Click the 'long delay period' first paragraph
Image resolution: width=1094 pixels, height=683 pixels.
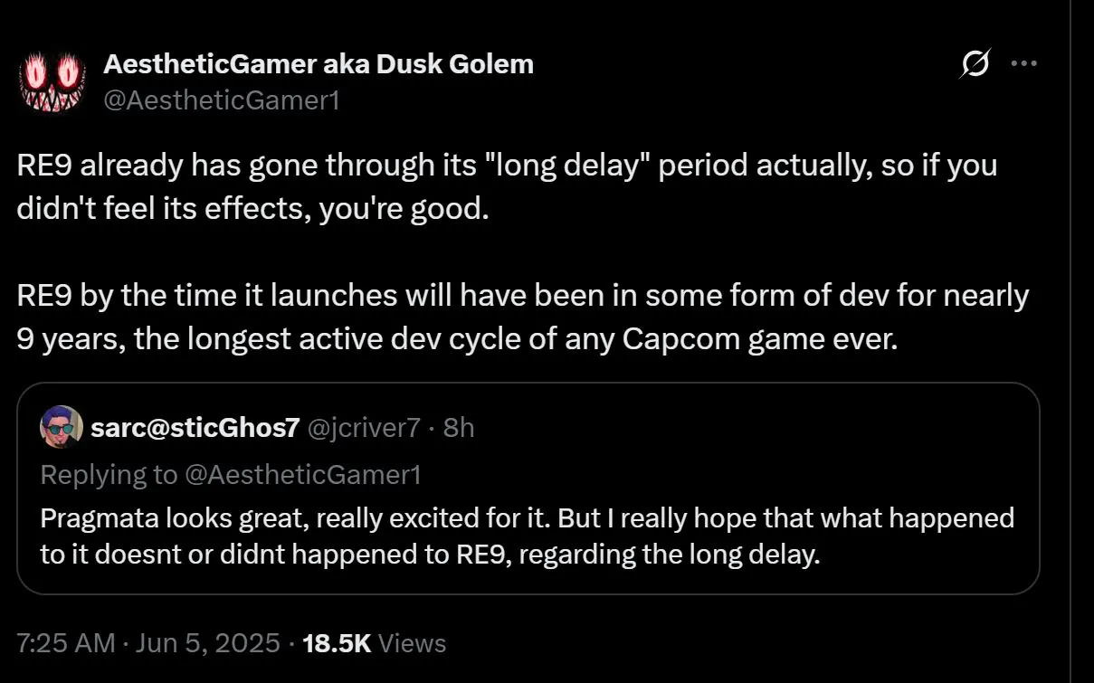pyautogui.click(x=507, y=167)
